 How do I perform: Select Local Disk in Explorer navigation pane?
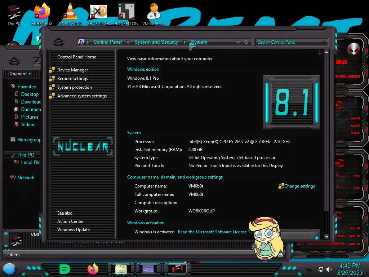click(31, 162)
